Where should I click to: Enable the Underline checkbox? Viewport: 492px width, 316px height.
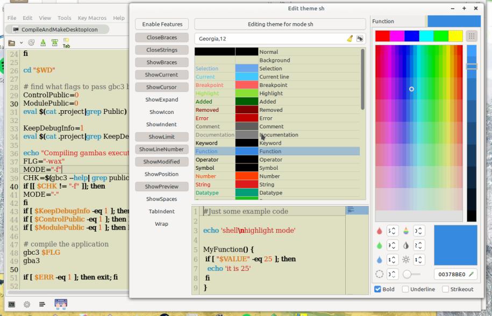(407, 289)
